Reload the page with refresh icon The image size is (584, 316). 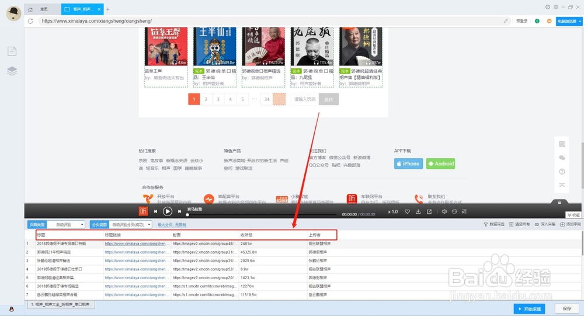click(30, 21)
